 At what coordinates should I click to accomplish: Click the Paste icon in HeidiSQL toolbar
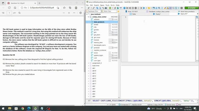point(100,8)
